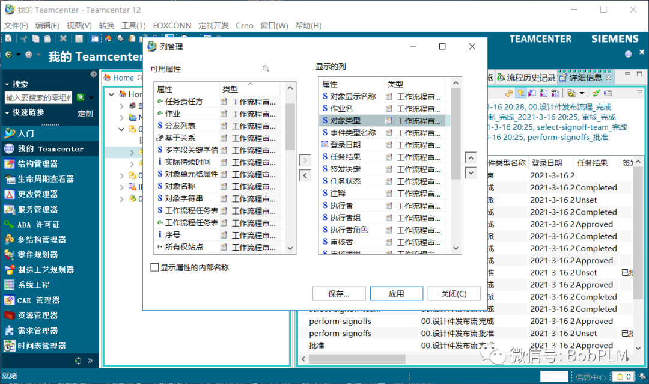This screenshot has height=384, width=649.
Task: Open 生命周期查看器 in the left sidebar
Action: point(50,179)
